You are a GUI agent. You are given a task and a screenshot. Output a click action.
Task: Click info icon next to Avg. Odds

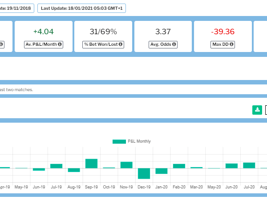174,44
